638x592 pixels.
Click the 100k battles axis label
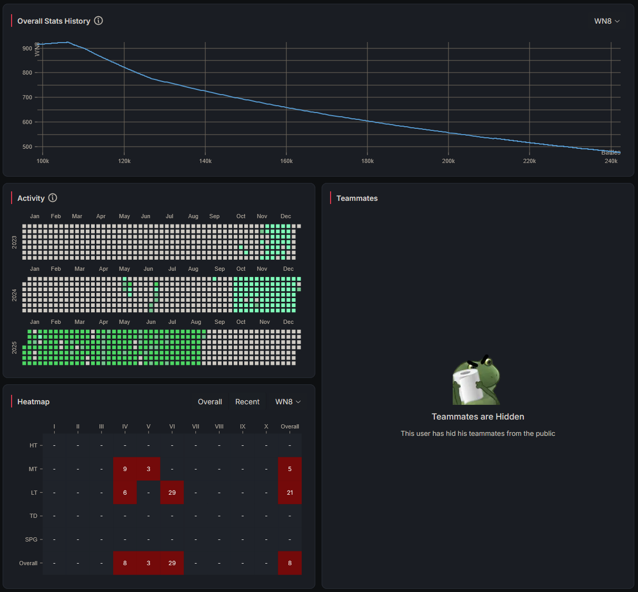pos(43,161)
